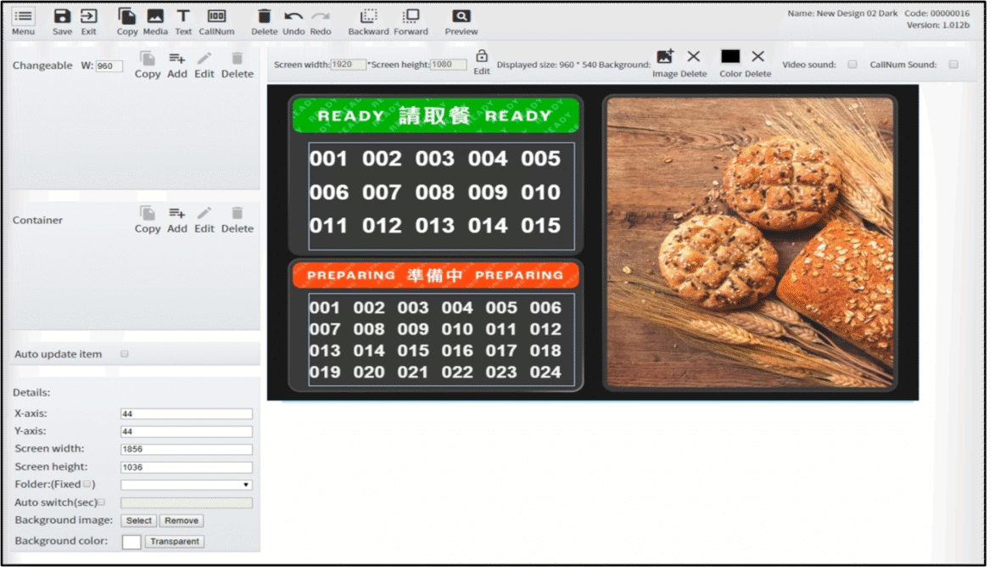Copy the Changeable item
Viewport: 995px width, 567px height.
pos(148,65)
